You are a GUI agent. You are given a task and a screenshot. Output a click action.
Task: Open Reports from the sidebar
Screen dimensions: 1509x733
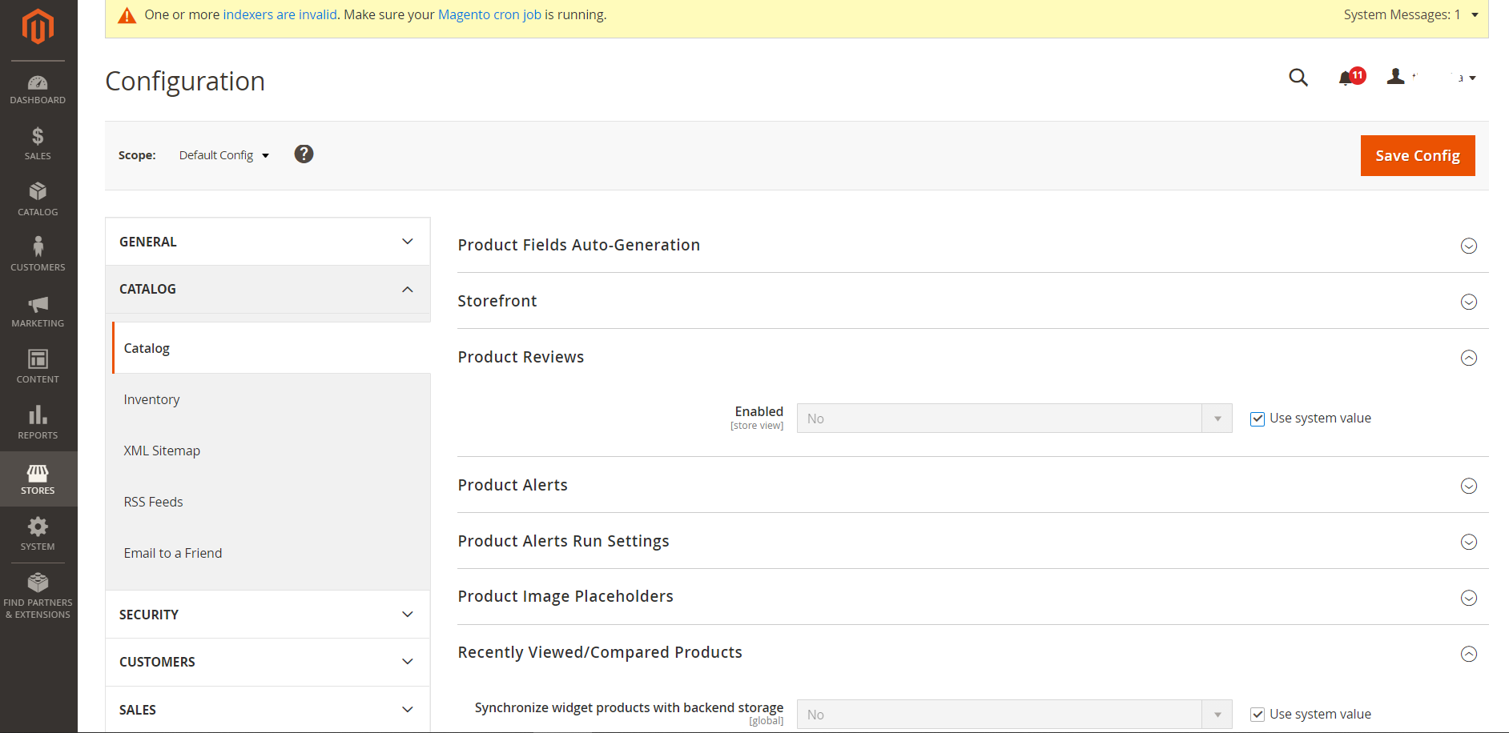click(38, 422)
